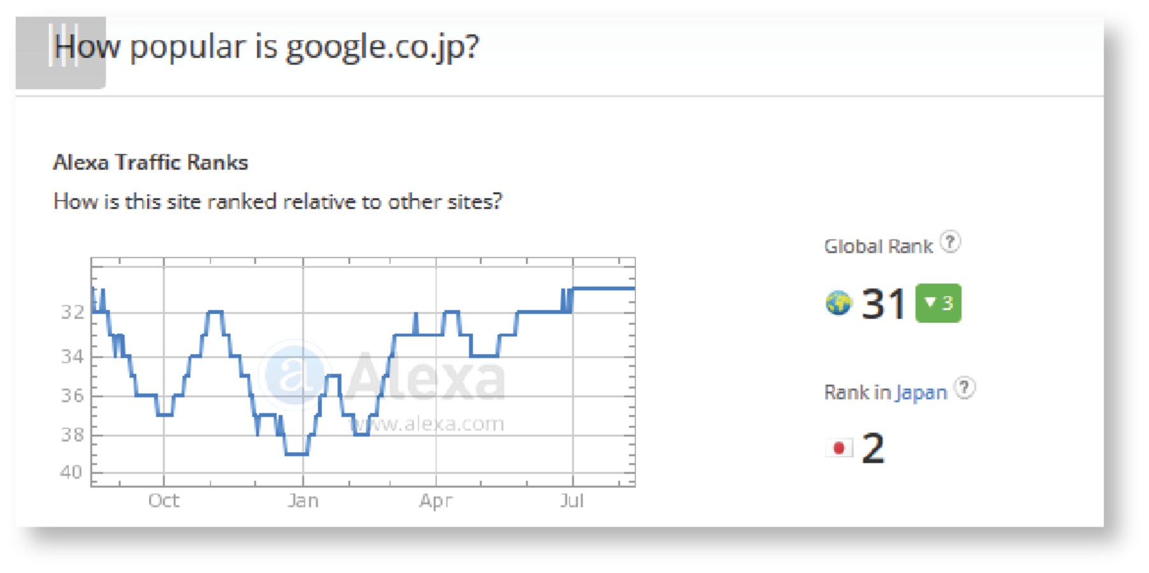This screenshot has width=1149, height=573.
Task: Click the Jan label on the chart axis
Action: (304, 501)
